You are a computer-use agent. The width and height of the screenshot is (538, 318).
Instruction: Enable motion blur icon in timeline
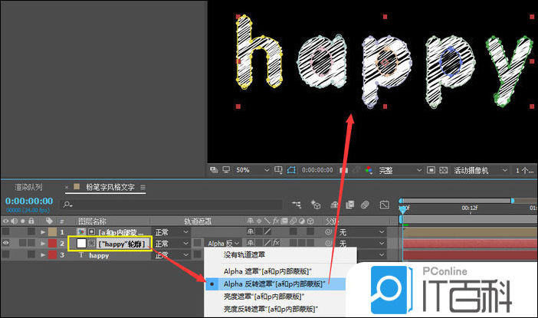tap(365, 205)
